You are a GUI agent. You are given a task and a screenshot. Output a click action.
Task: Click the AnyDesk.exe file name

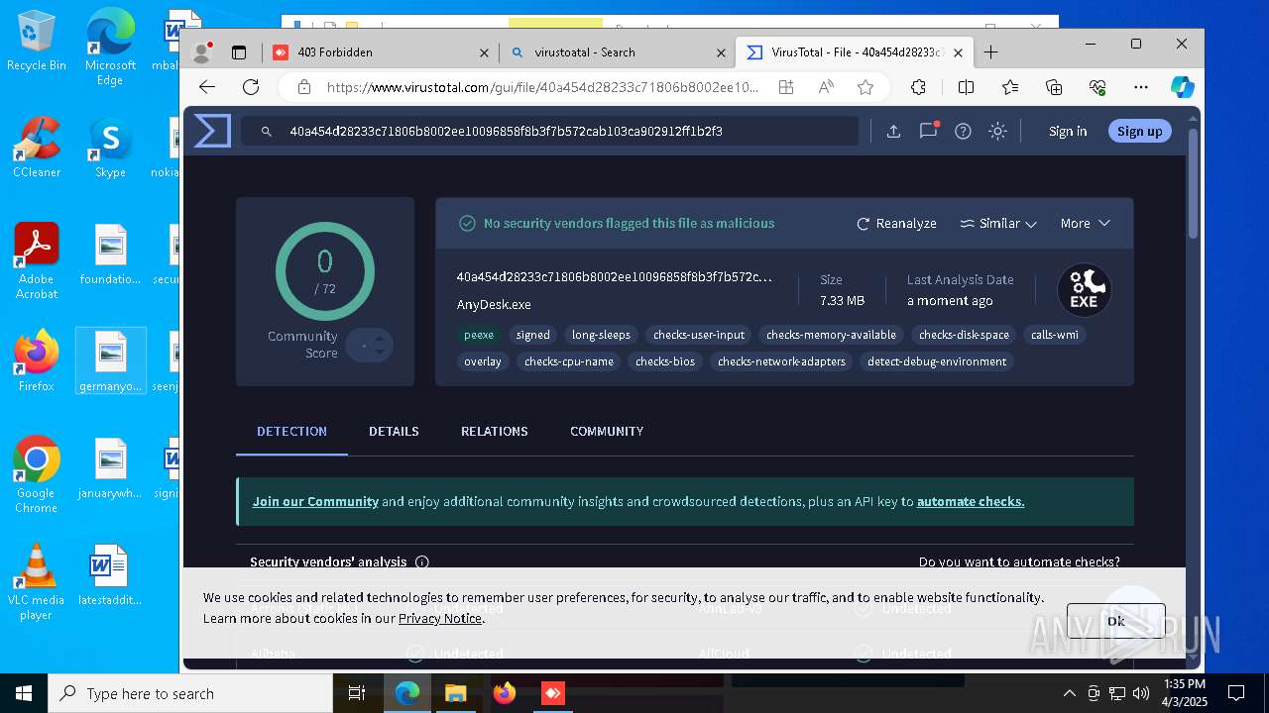[494, 305]
